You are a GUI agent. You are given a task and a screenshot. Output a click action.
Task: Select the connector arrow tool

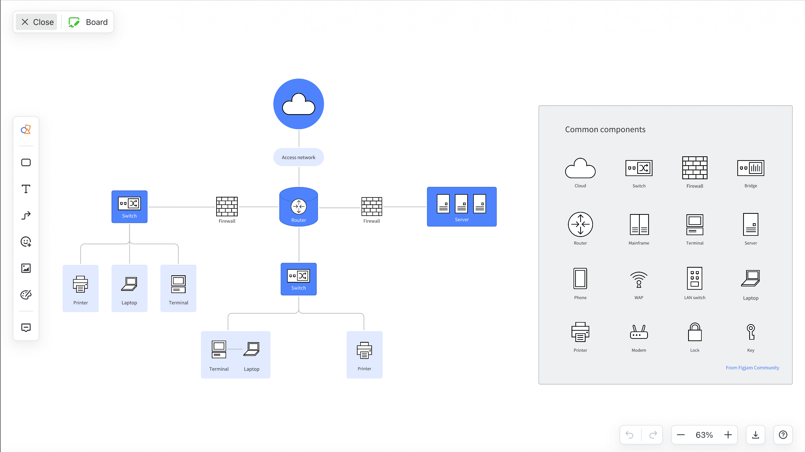click(26, 215)
